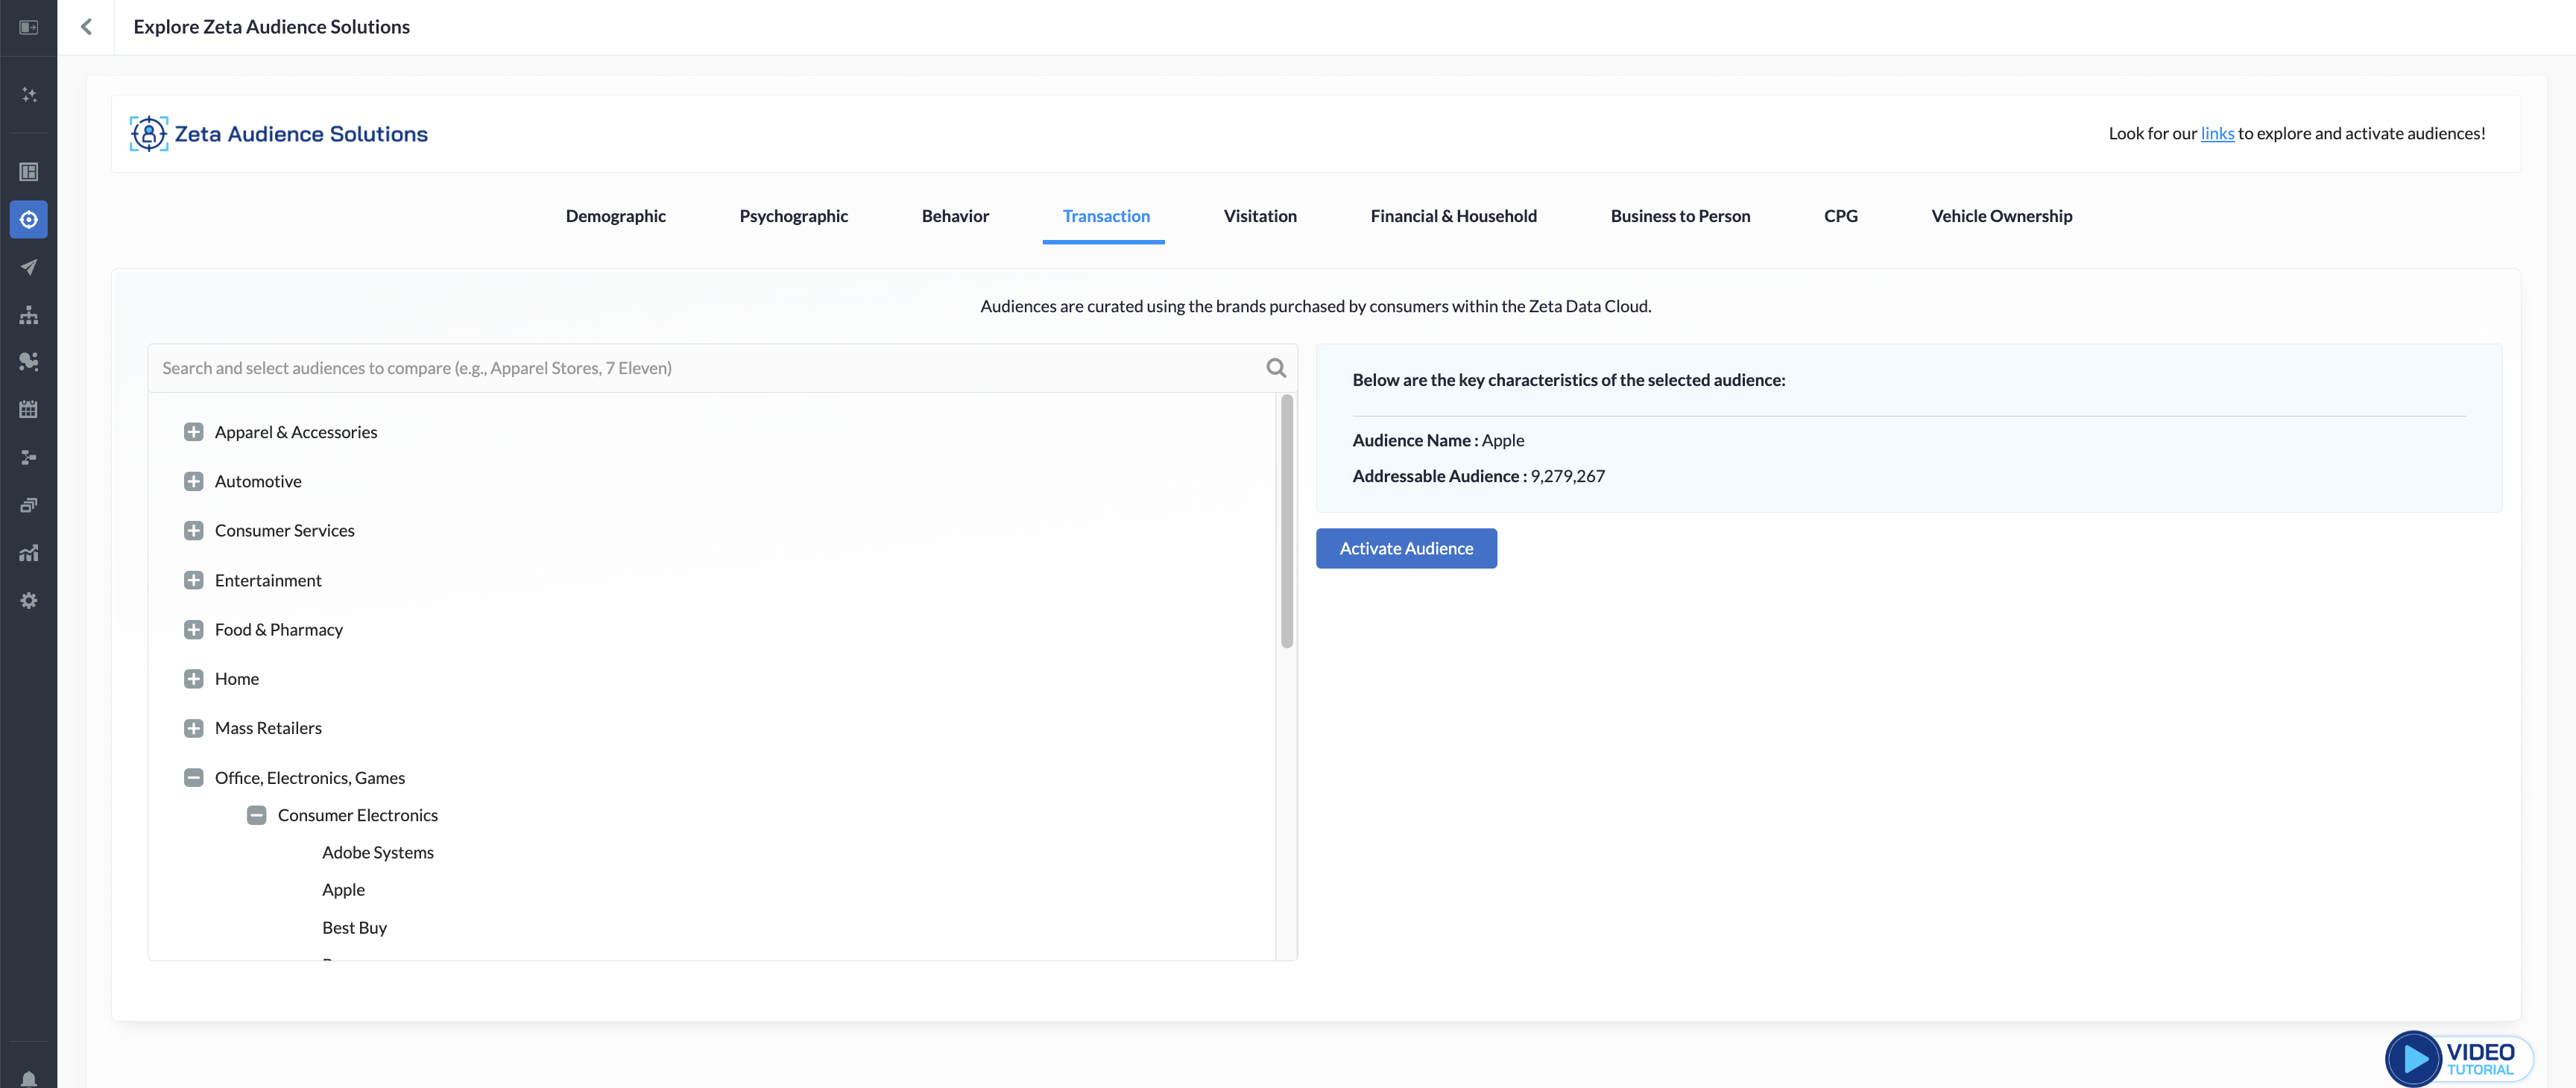Image resolution: width=2576 pixels, height=1088 pixels.
Task: Click the back arrow beside page title
Action: pos(86,27)
